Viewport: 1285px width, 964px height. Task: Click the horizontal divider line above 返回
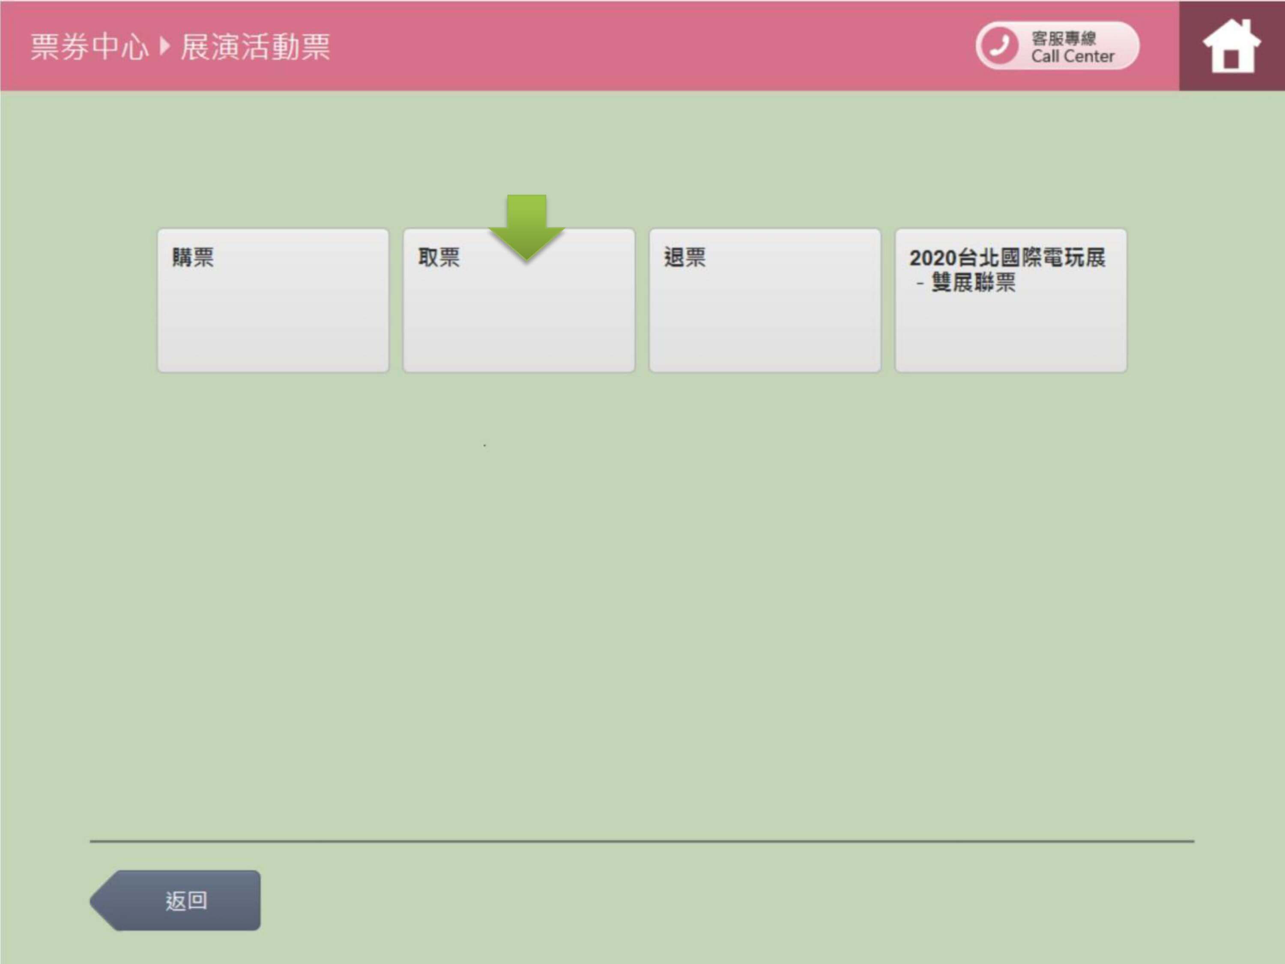point(641,841)
